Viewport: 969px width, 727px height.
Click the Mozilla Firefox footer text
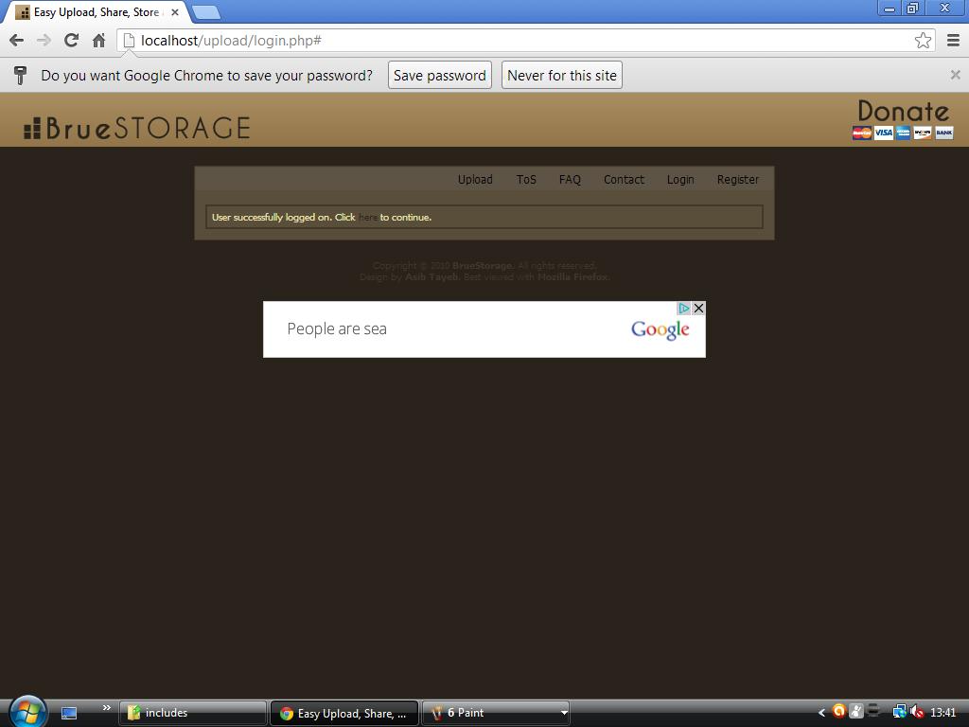pos(573,277)
